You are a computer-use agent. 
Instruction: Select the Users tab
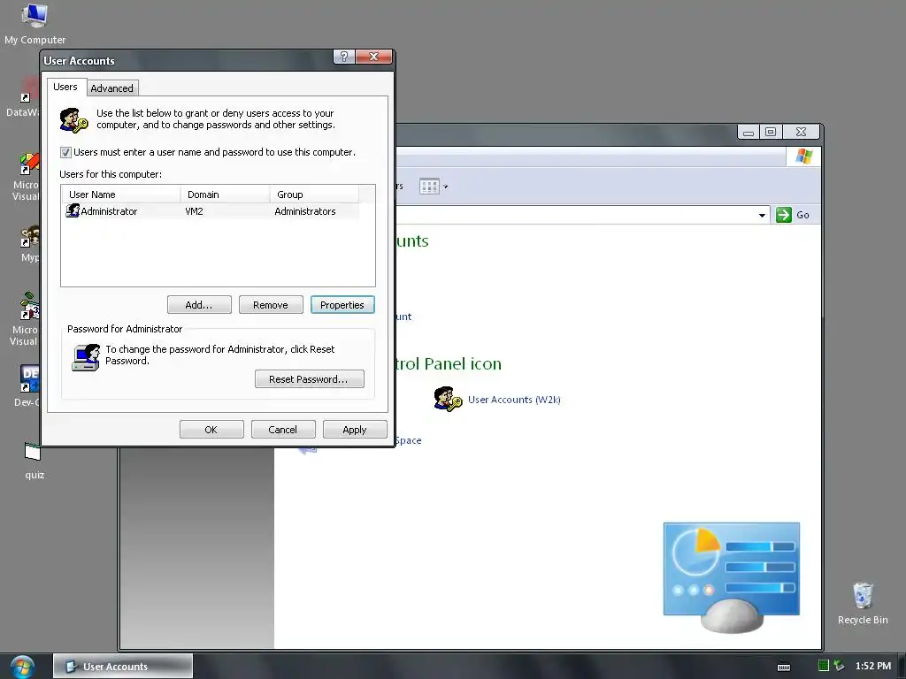[x=65, y=87]
